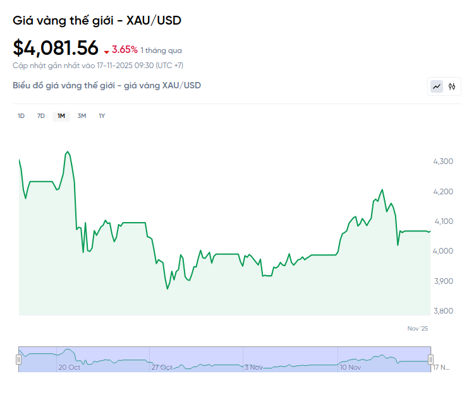Choose the 1M time range

point(61,115)
